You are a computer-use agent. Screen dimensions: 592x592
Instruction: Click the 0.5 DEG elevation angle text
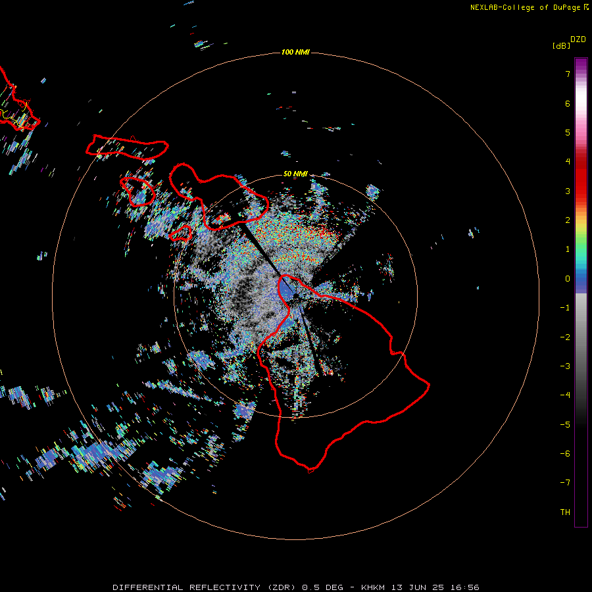click(x=322, y=587)
